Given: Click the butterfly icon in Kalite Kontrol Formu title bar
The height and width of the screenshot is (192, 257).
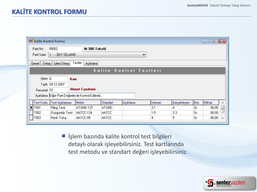Looking at the screenshot, I should 31,41.
